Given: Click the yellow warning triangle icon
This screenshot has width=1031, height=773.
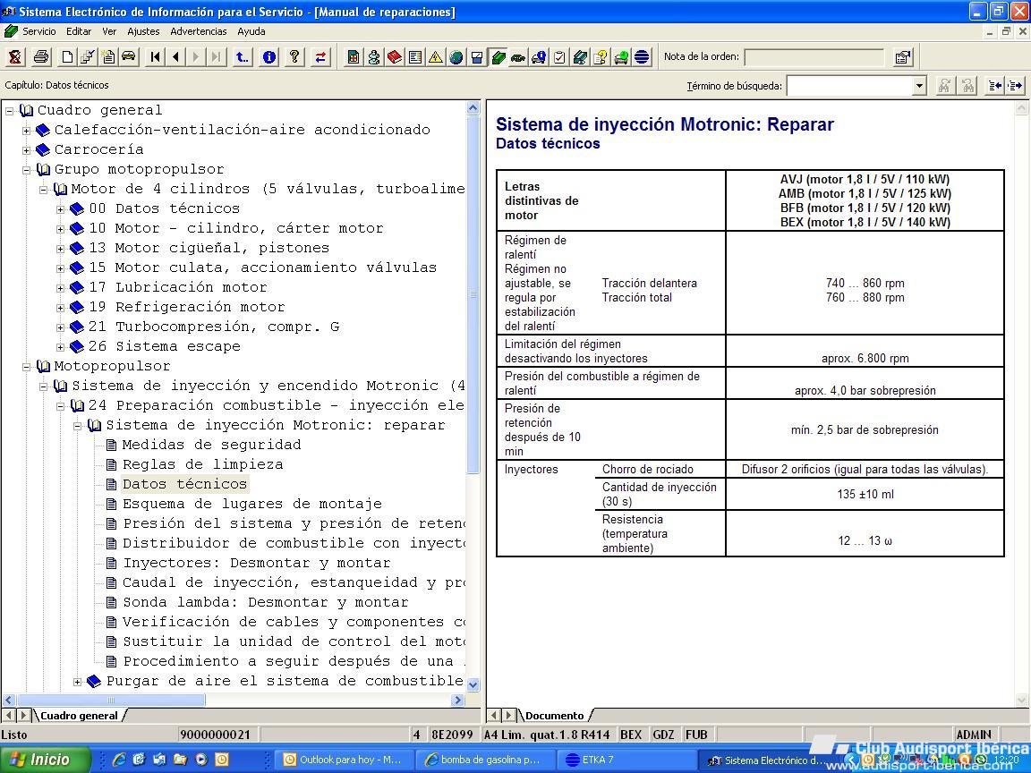Looking at the screenshot, I should click(x=435, y=57).
